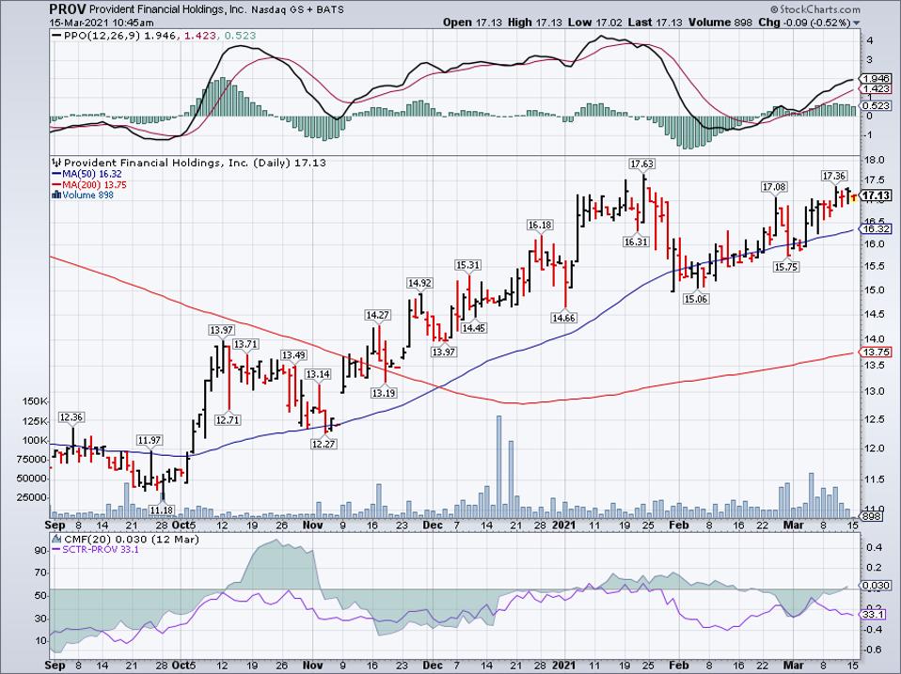Click the 898 volume axis tag
This screenshot has width=901, height=674.
873,517
